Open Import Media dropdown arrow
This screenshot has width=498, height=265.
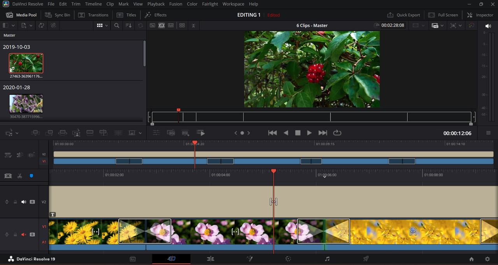pyautogui.click(x=30, y=26)
